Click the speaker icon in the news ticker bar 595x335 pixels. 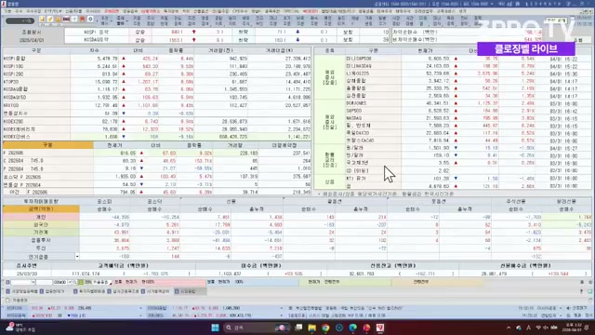pos(568,308)
